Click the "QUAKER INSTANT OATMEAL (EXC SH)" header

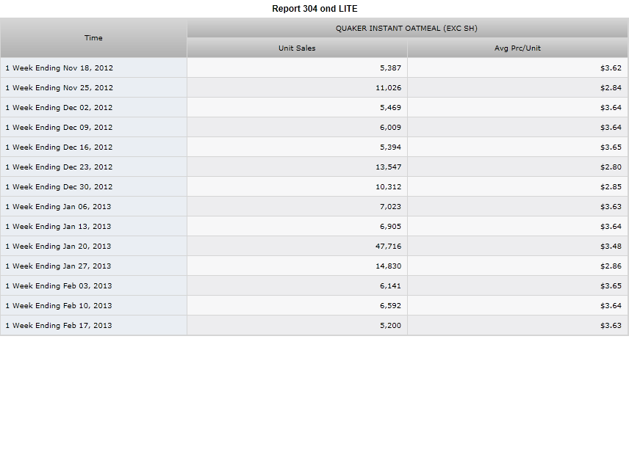[x=407, y=28]
